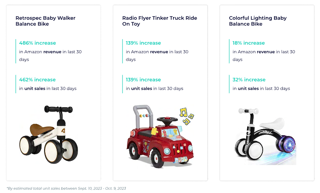Click the black handlebar of Retrospec bike
Image resolution: width=320 pixels, height=193 pixels.
[58, 110]
